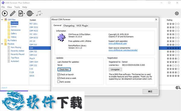Click the Globe web toolbar icon
Screen dimensions: 181x111
pyautogui.click(x=30, y=14)
